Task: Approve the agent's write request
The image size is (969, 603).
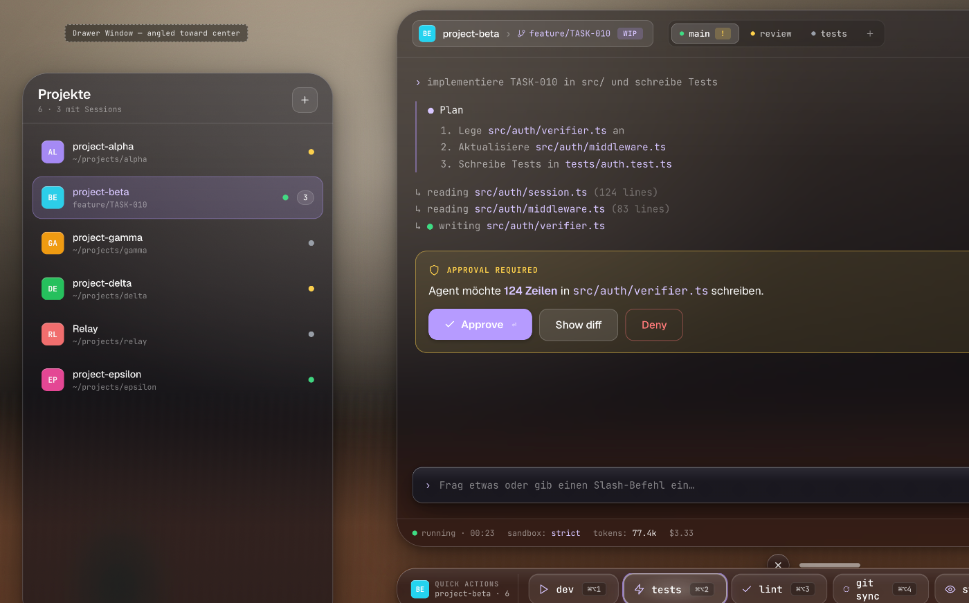Action: click(x=480, y=325)
